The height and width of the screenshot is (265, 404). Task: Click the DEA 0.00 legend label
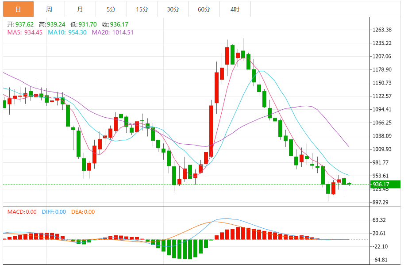coord(82,212)
